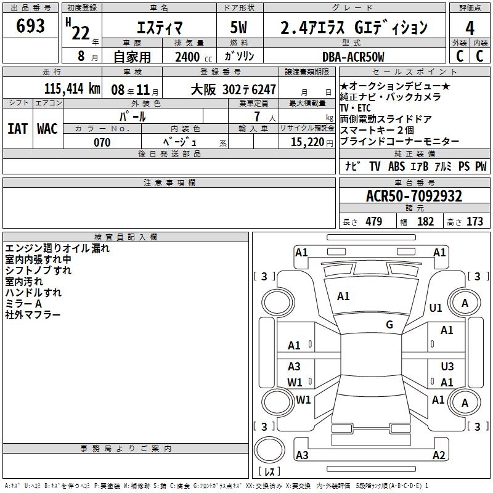Image resolution: width=493 pixels, height=493 pixels.
Task: Click car name エスティマ
Action: point(159,28)
